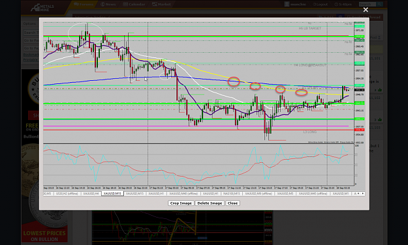Close the image lightbox with the X

(366, 10)
